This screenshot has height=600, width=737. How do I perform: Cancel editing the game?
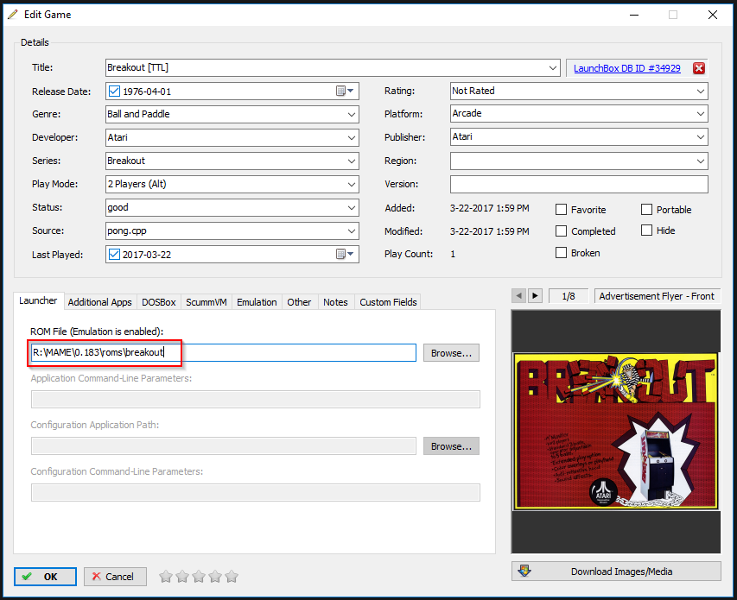pyautogui.click(x=115, y=577)
